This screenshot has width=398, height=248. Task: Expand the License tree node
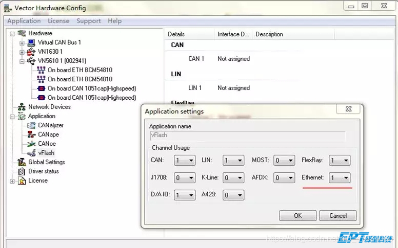(x=12, y=181)
